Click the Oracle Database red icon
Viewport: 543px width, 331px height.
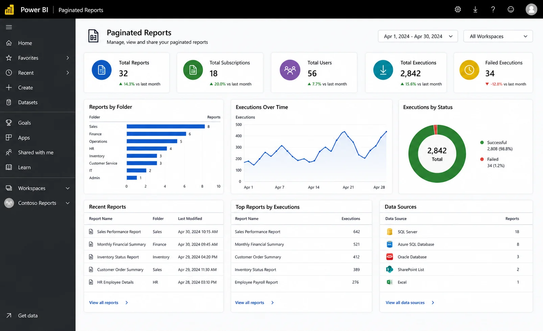(x=389, y=257)
